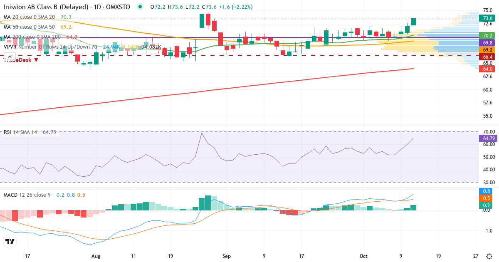Open chart settings gear icon
This screenshot has height=262, width=499.
point(489,256)
